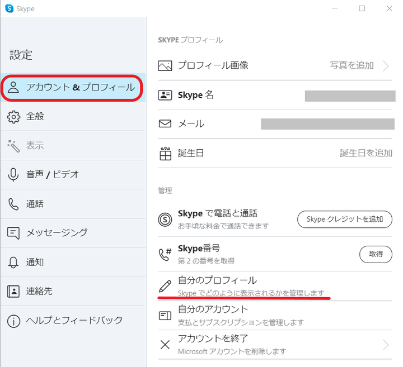Viewport: 403px width, 367px height.
Task: Click the bell icon beside 通知
Action: [13, 263]
